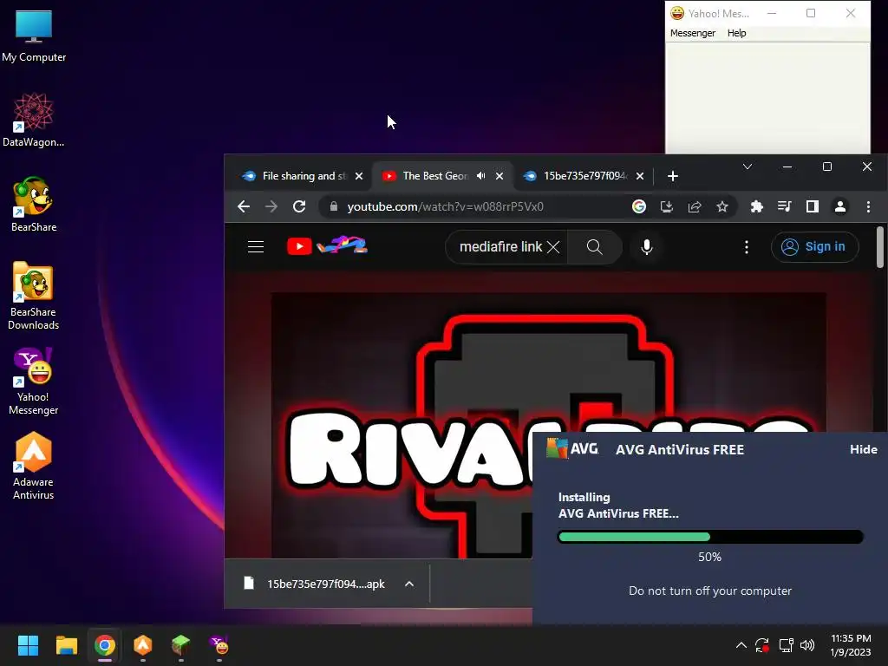
Task: Bookmark this tab with the star
Action: coord(722,206)
